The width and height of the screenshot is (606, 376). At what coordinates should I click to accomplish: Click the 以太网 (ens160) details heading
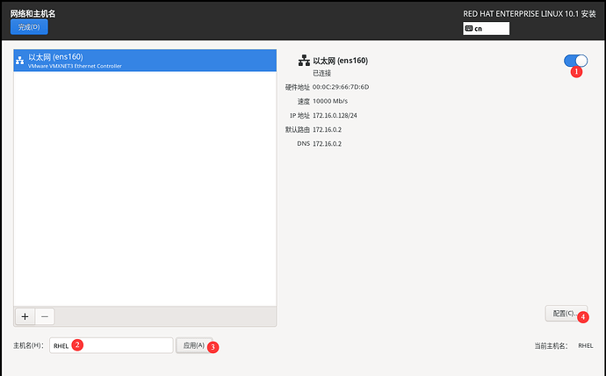click(x=341, y=61)
